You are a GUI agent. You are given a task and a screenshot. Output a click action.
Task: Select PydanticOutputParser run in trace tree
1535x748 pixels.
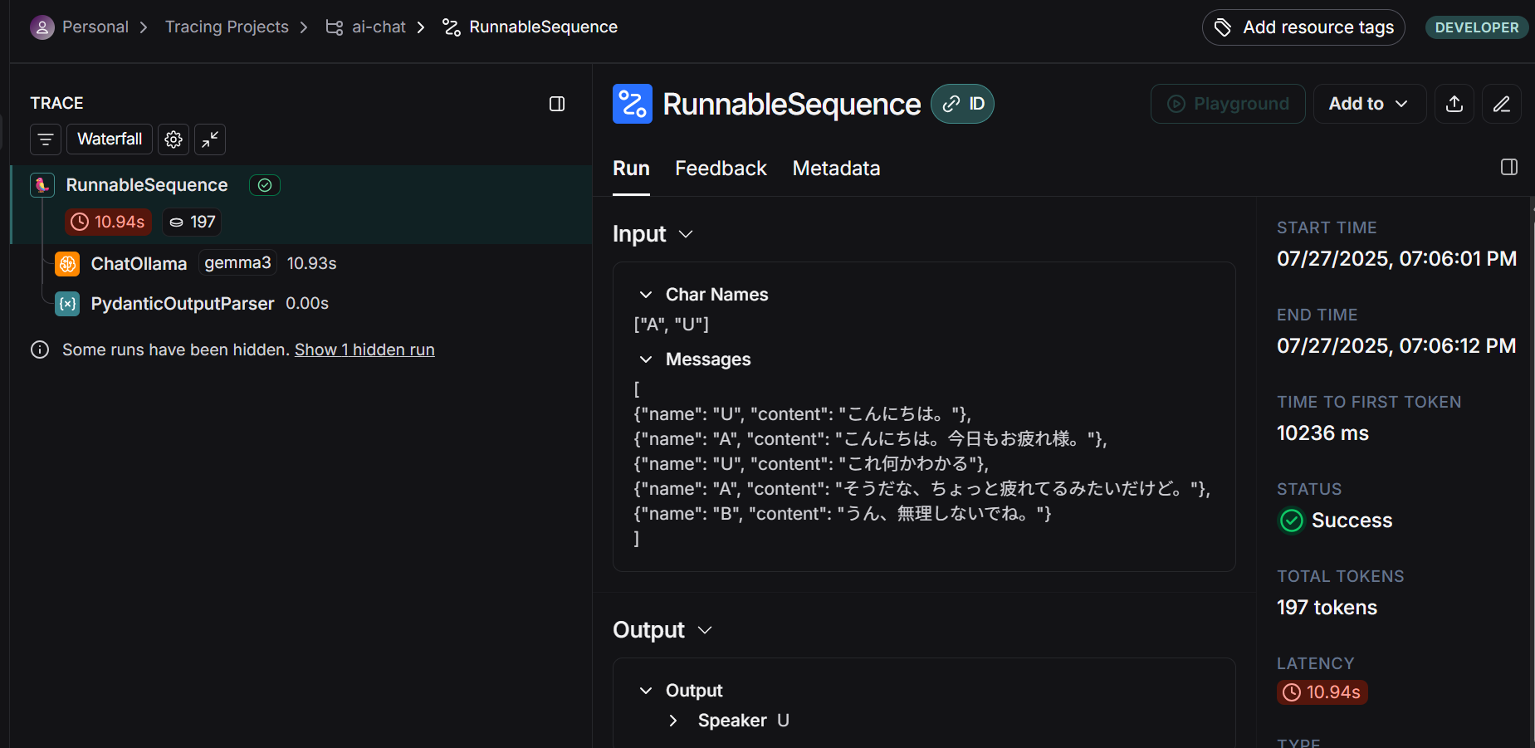[183, 304]
